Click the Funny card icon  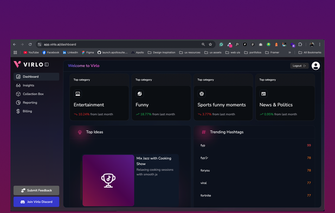click(x=139, y=94)
